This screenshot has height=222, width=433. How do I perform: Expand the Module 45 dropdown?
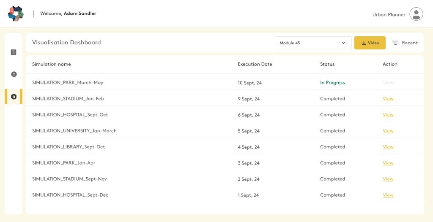tap(313, 43)
